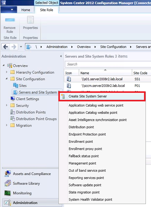Open the Distribution Point Groups icon

tap(13, 118)
